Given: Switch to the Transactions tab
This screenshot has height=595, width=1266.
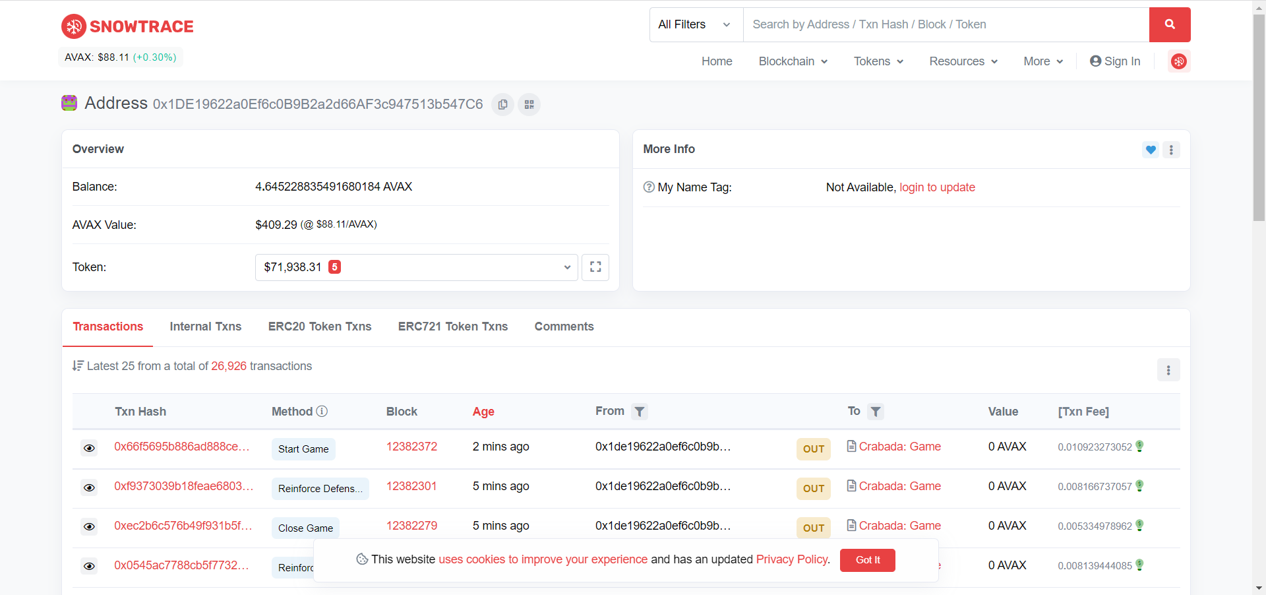Looking at the screenshot, I should 108,327.
